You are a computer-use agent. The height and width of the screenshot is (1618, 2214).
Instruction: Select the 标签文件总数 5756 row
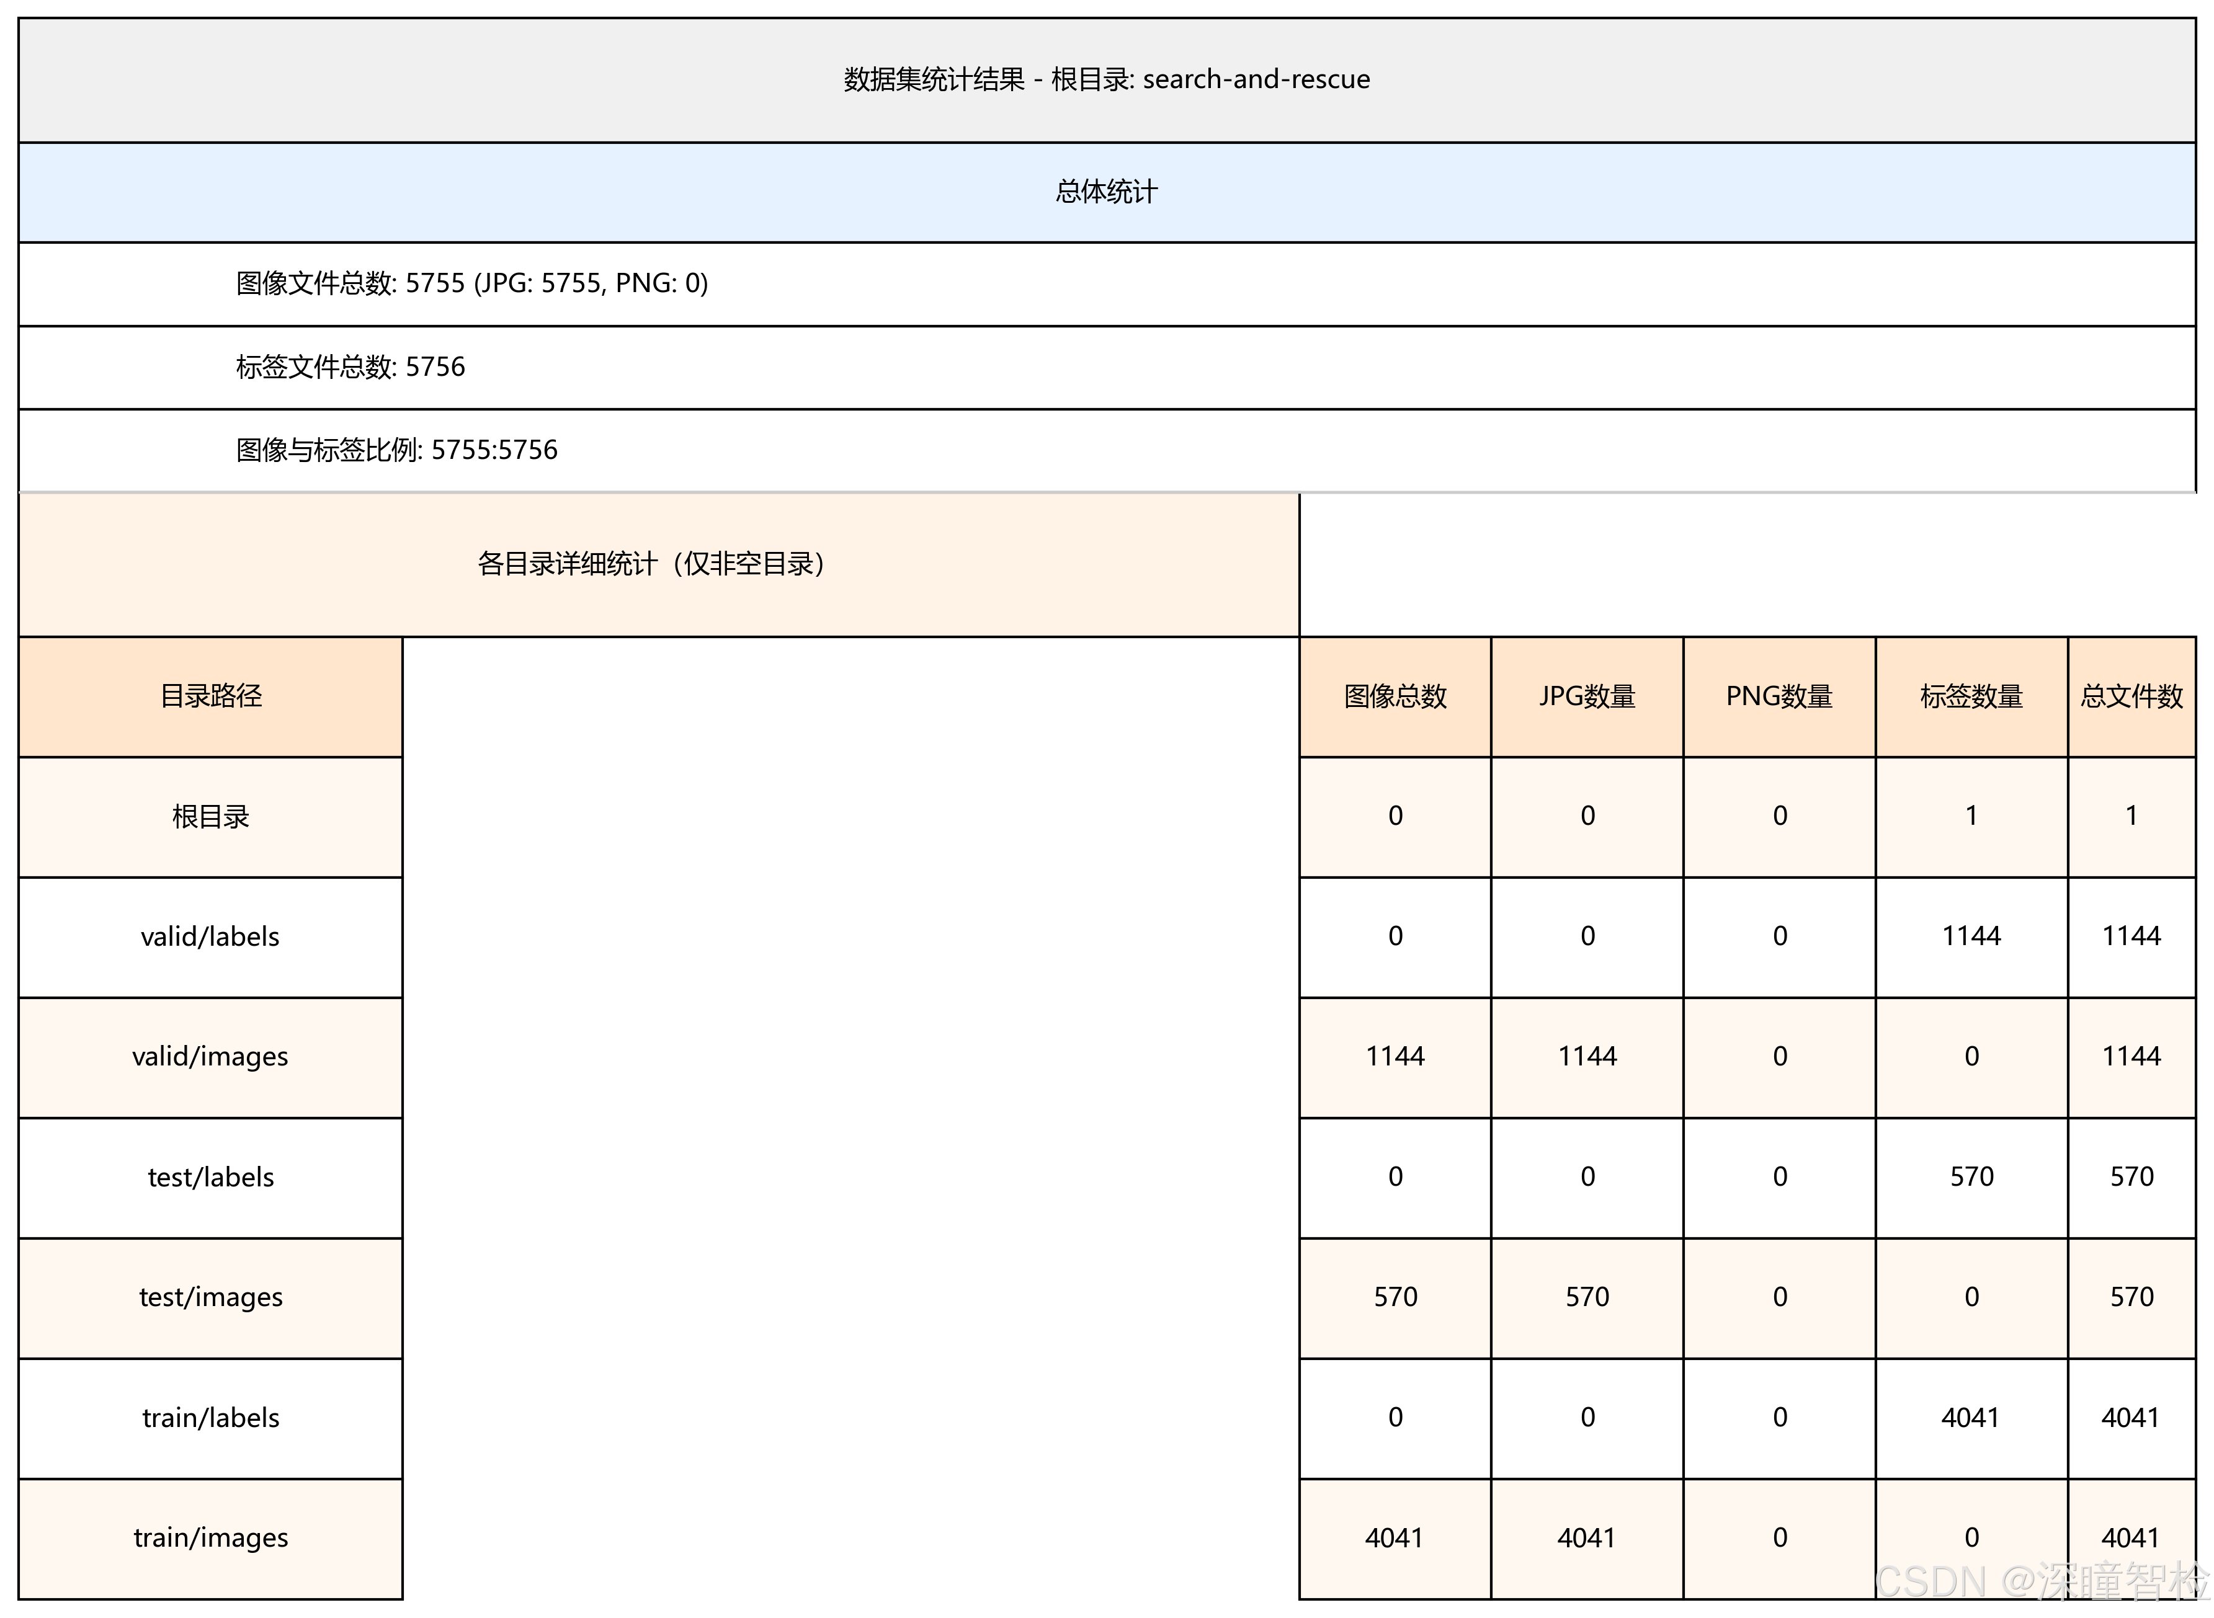pos(350,367)
